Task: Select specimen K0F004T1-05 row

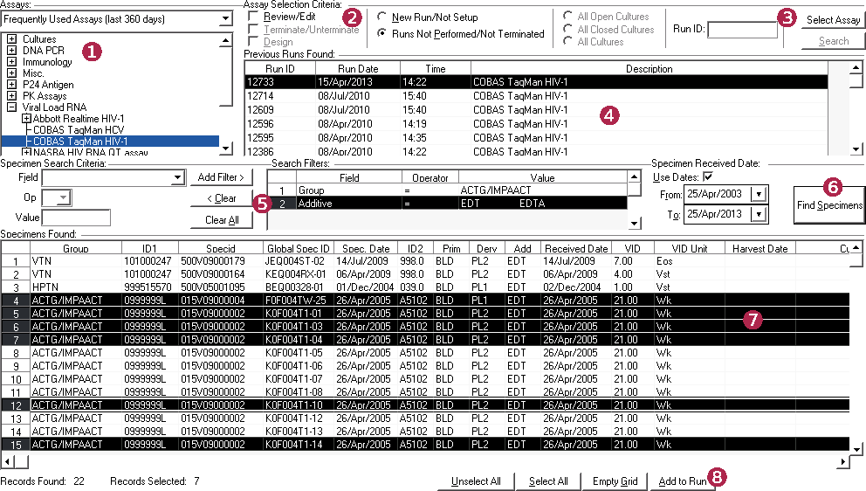Action: click(425, 353)
